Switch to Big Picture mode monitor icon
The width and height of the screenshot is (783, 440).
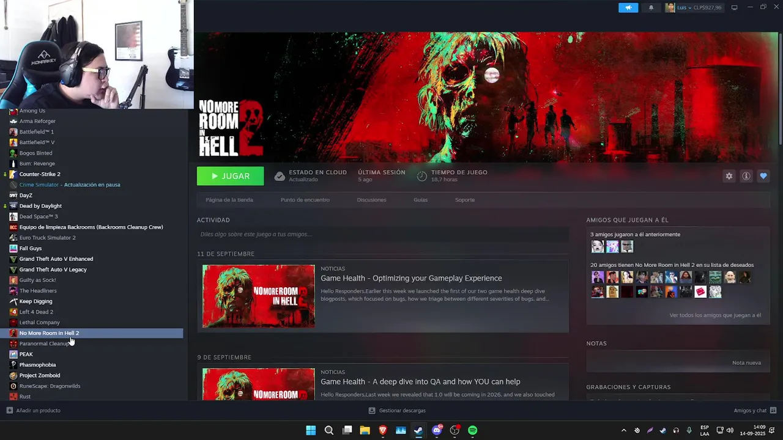735,8
